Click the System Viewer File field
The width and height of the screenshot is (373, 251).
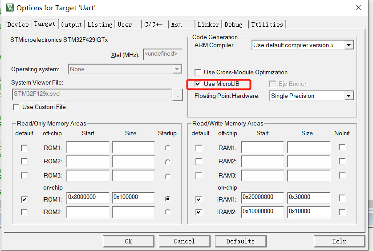(x=92, y=94)
